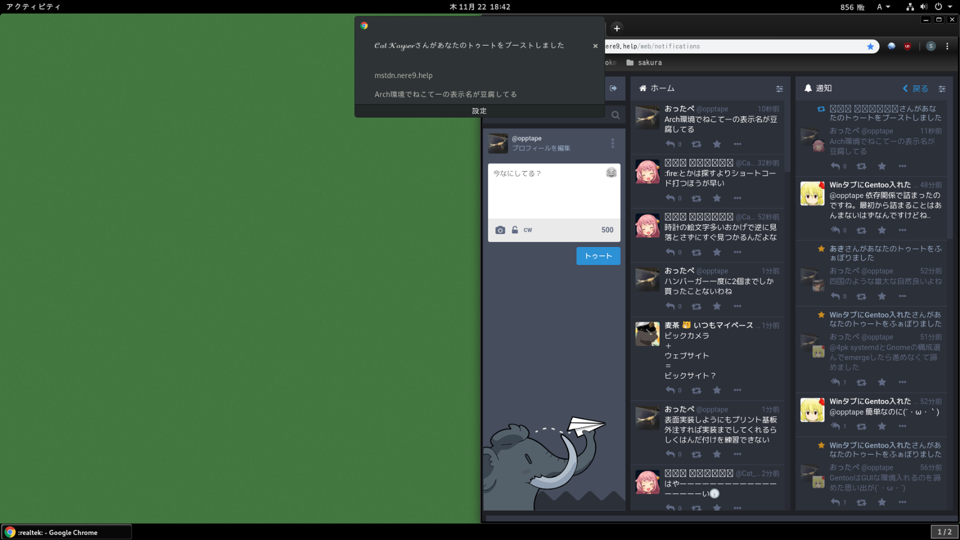The height and width of the screenshot is (540, 960).
Task: Boost the 時計の絵文字 toot
Action: click(x=696, y=252)
